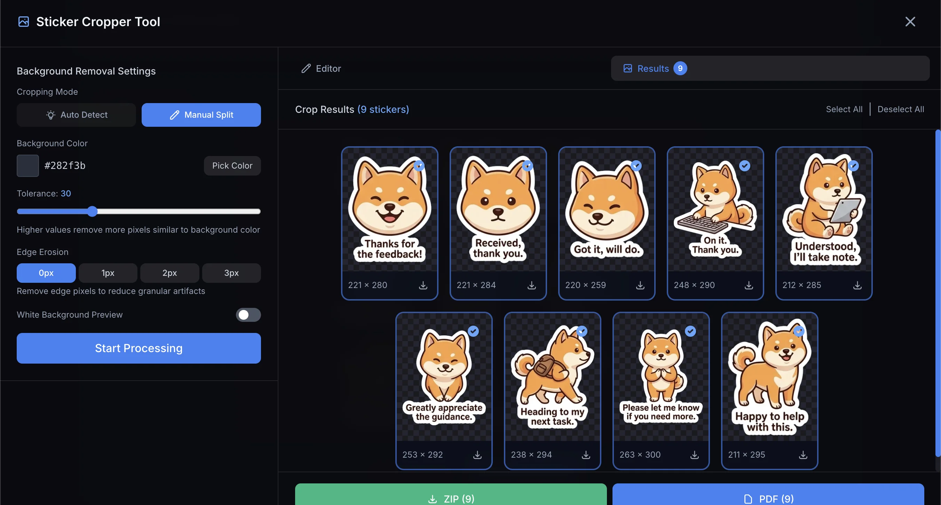The height and width of the screenshot is (505, 941).
Task: Download the 253 × 292 sticker
Action: (x=477, y=454)
